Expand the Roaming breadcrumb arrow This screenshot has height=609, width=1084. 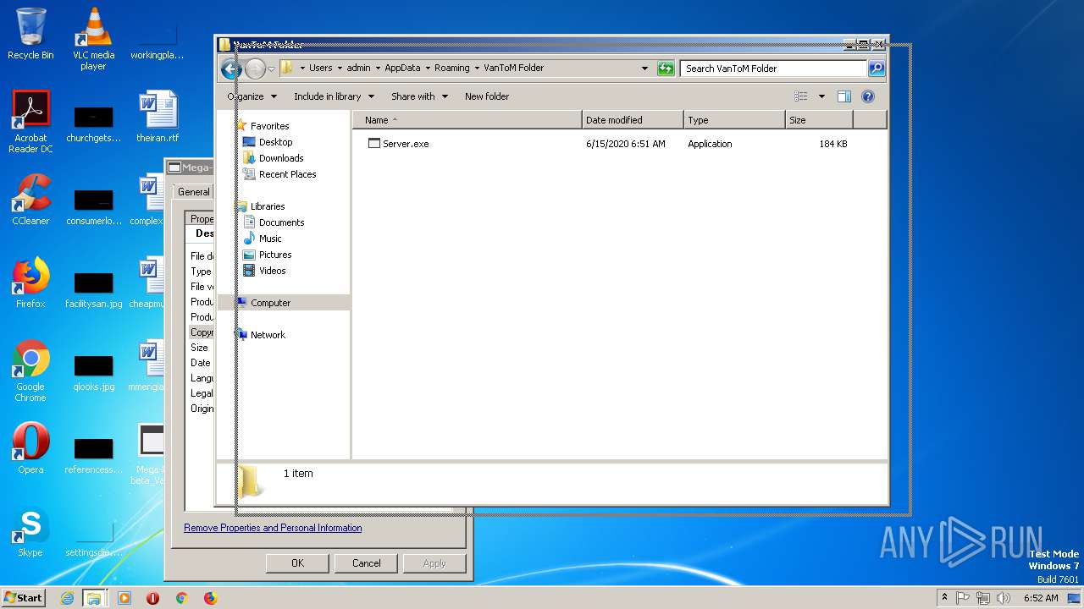pos(477,68)
